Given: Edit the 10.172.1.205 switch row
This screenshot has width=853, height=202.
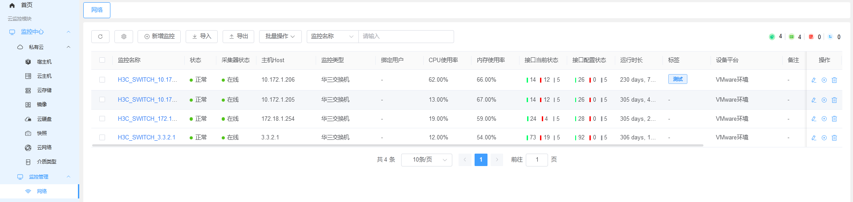Looking at the screenshot, I should 814,100.
